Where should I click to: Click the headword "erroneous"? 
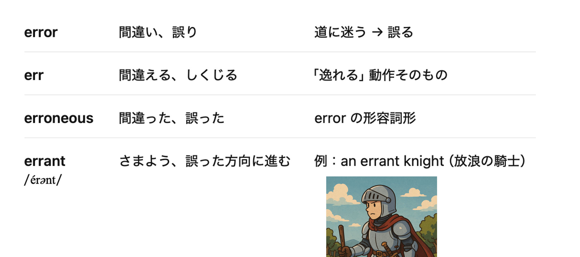tap(59, 118)
